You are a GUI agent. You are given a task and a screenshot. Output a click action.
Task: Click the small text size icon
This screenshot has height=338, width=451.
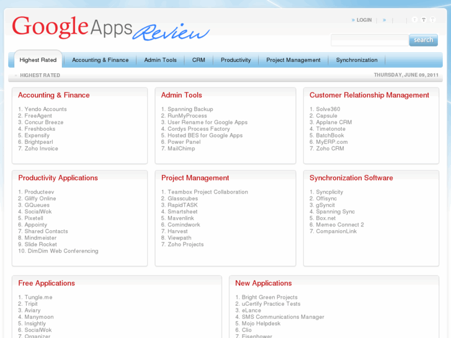pos(414,20)
